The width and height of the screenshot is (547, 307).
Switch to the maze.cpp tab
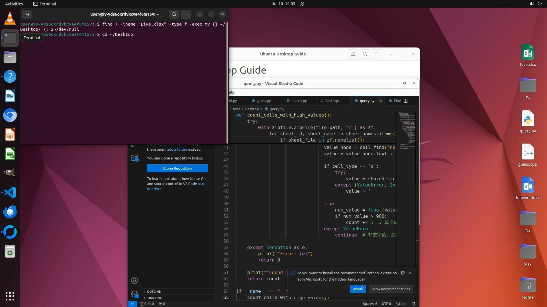(x=299, y=101)
